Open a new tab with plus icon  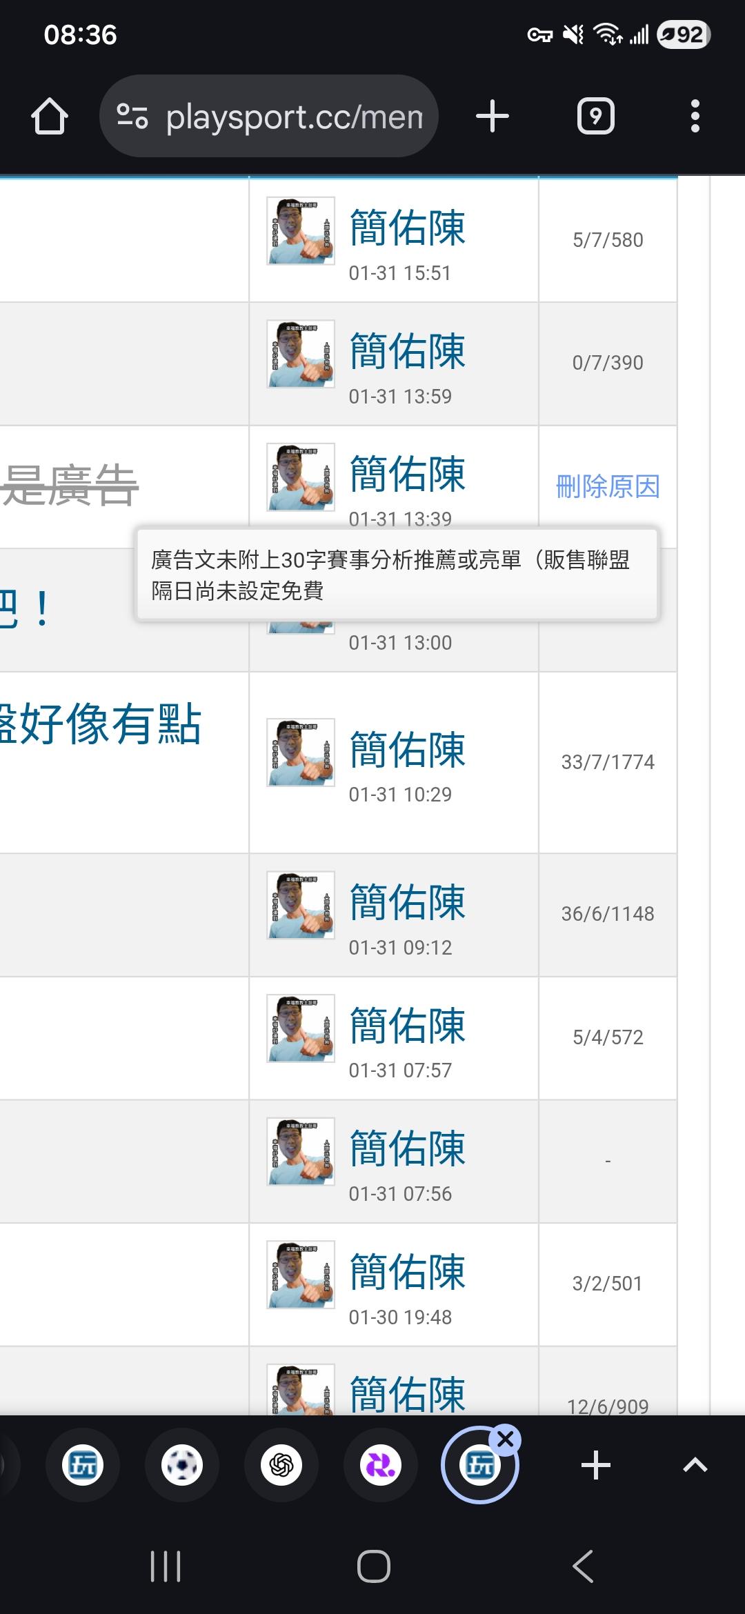point(493,116)
